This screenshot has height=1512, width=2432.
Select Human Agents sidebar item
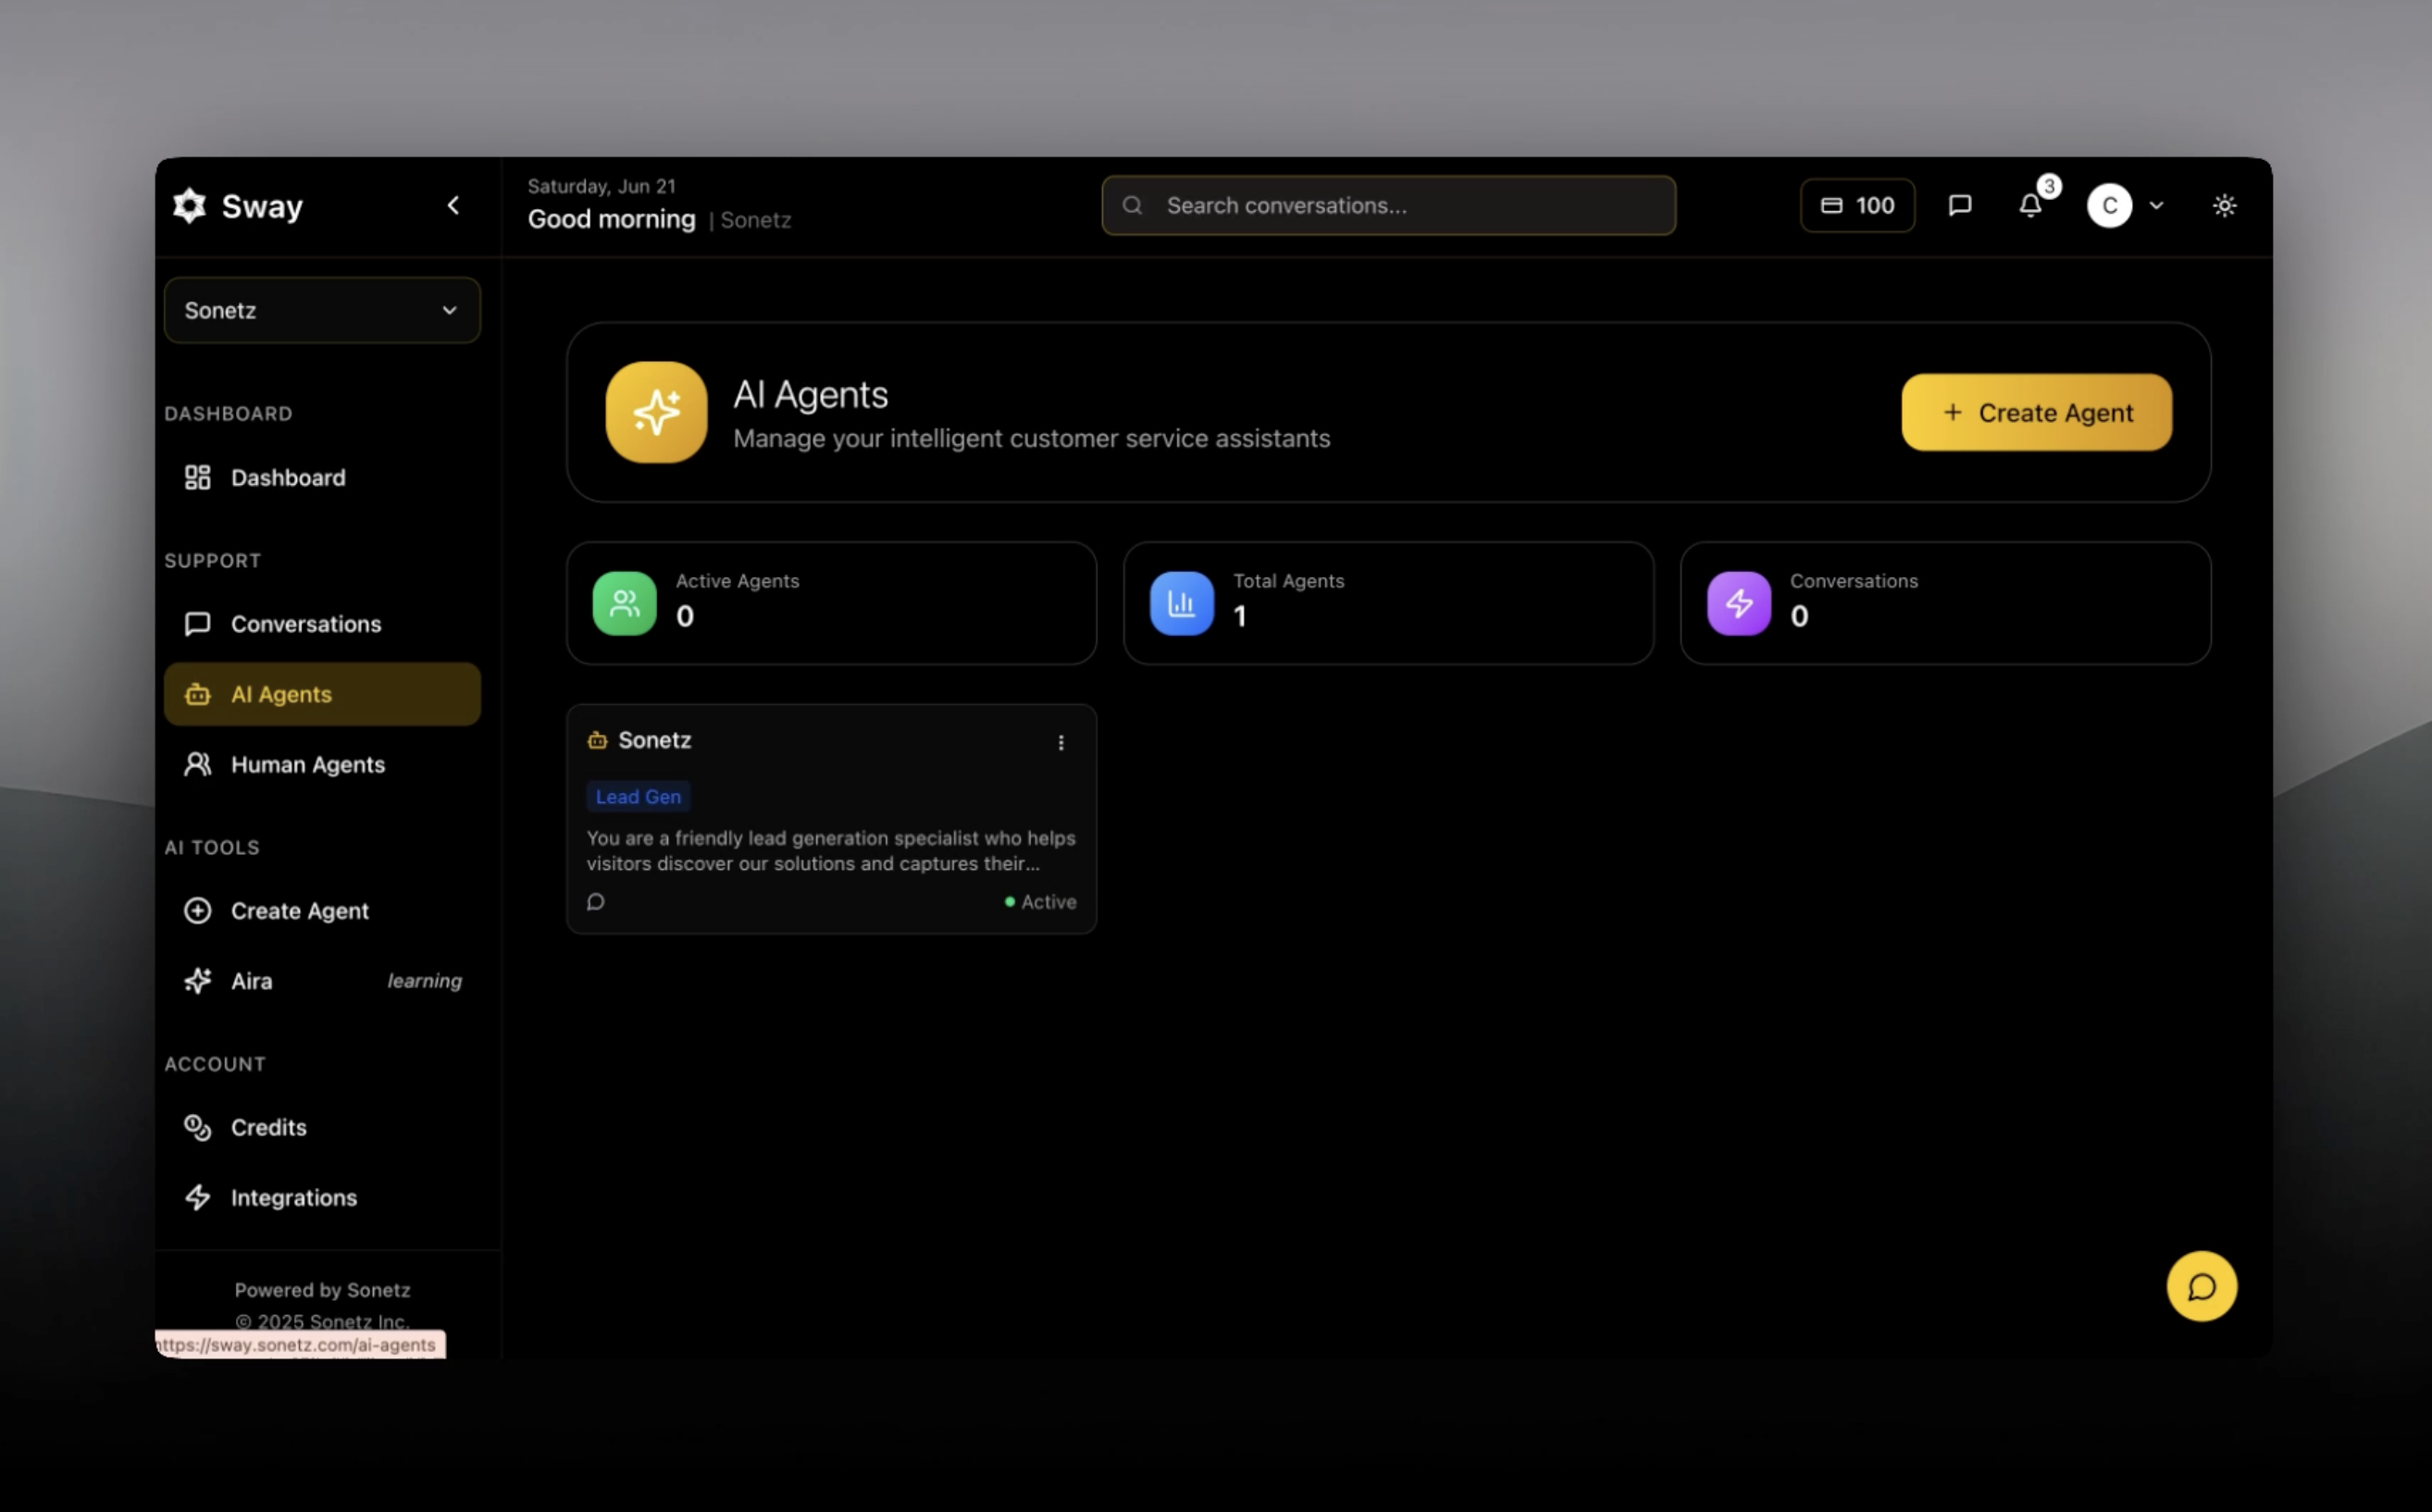tap(307, 765)
